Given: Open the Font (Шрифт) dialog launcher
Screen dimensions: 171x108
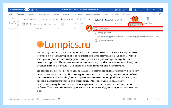Looking at the screenshot, I should (58, 29).
